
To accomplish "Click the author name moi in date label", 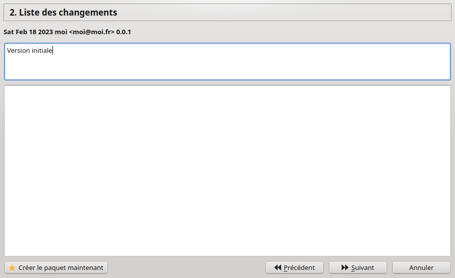I will 61,32.
